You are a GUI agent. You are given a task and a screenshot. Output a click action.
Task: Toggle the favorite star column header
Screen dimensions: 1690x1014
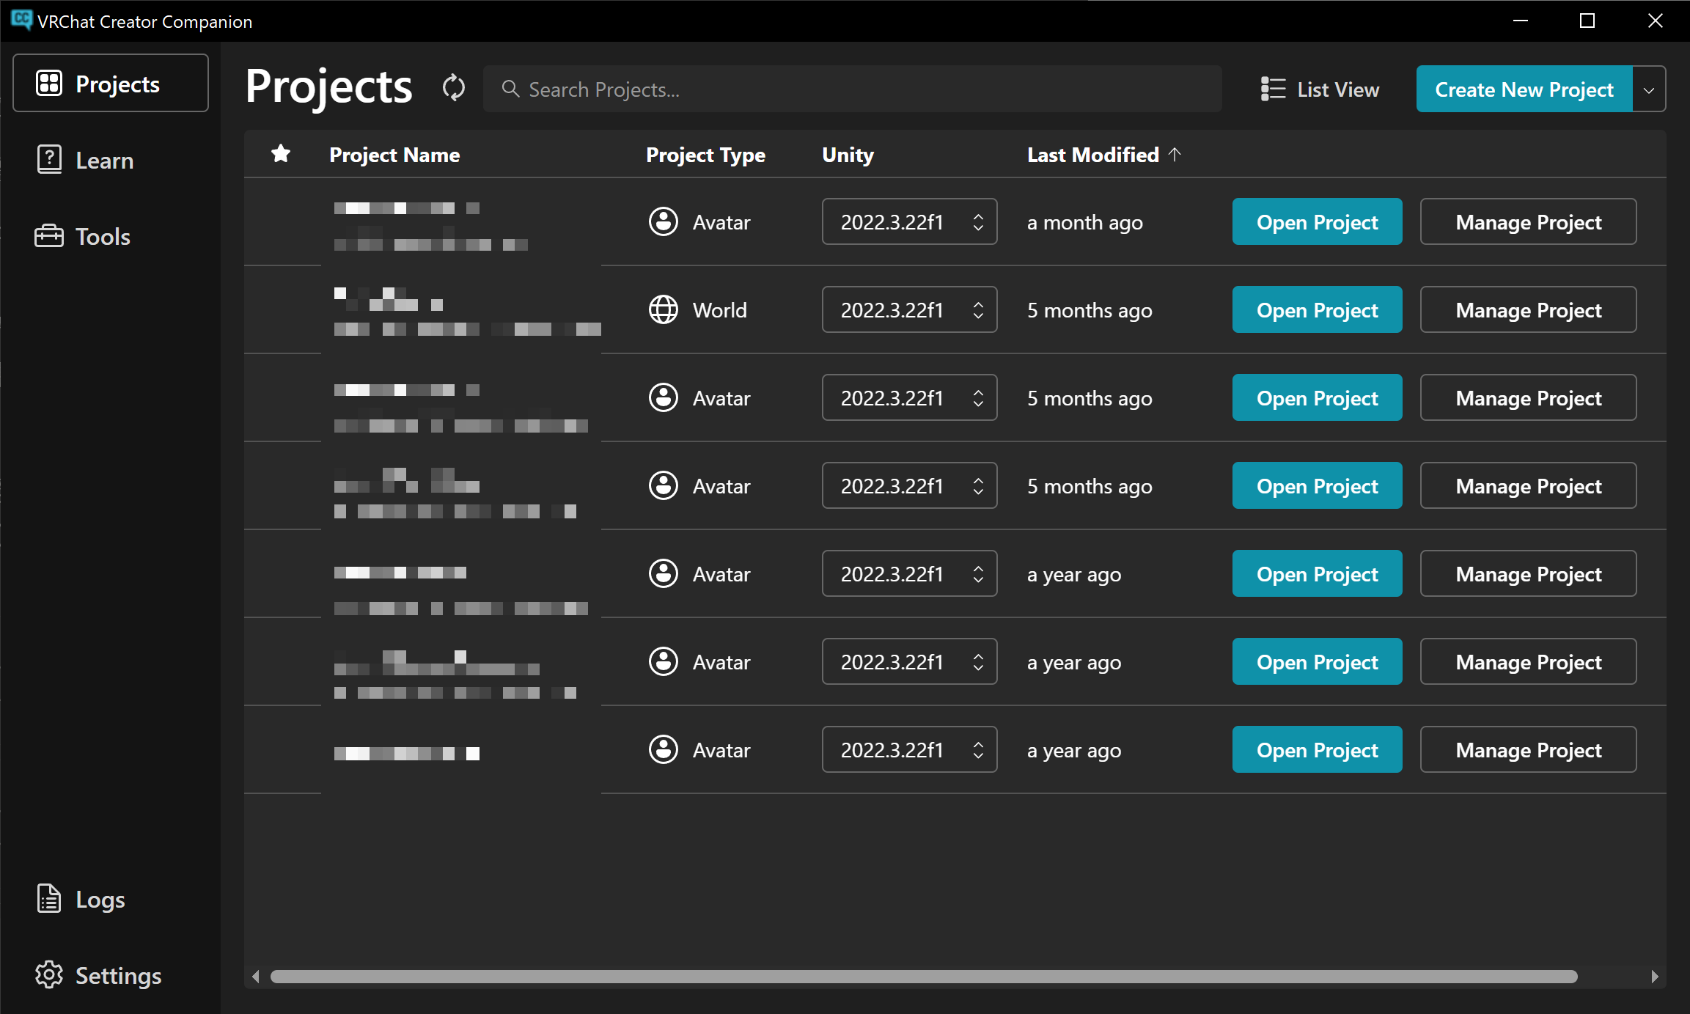(x=281, y=154)
